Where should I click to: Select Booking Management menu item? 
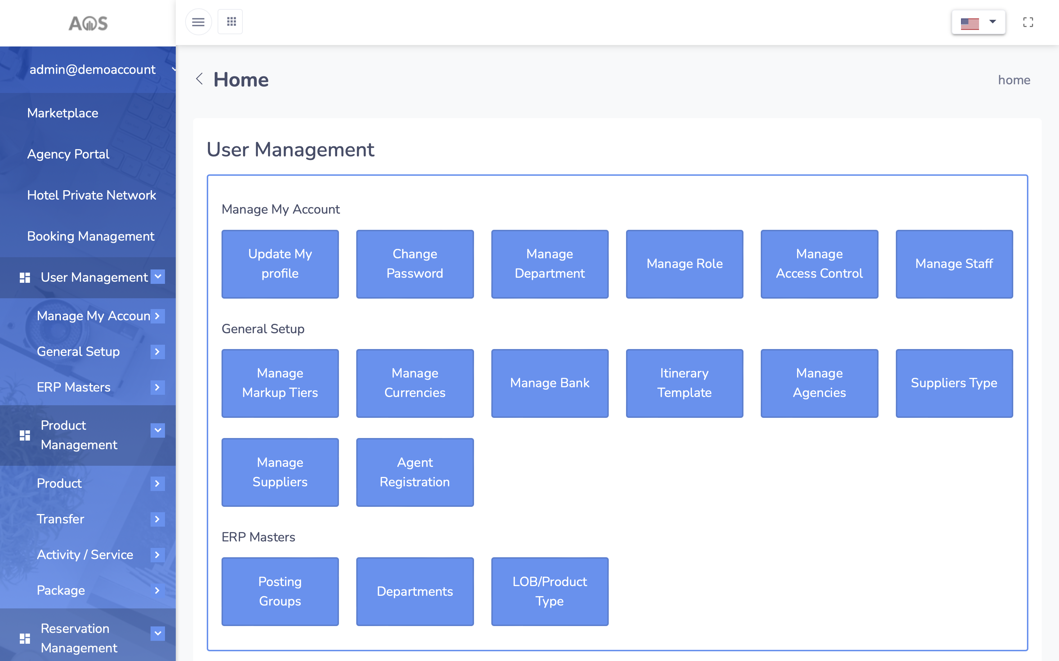(90, 237)
